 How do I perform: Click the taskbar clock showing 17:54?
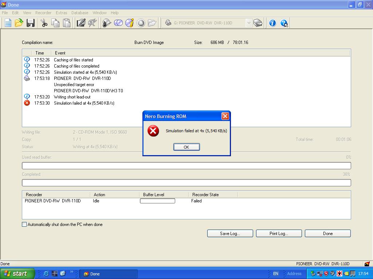363,274
